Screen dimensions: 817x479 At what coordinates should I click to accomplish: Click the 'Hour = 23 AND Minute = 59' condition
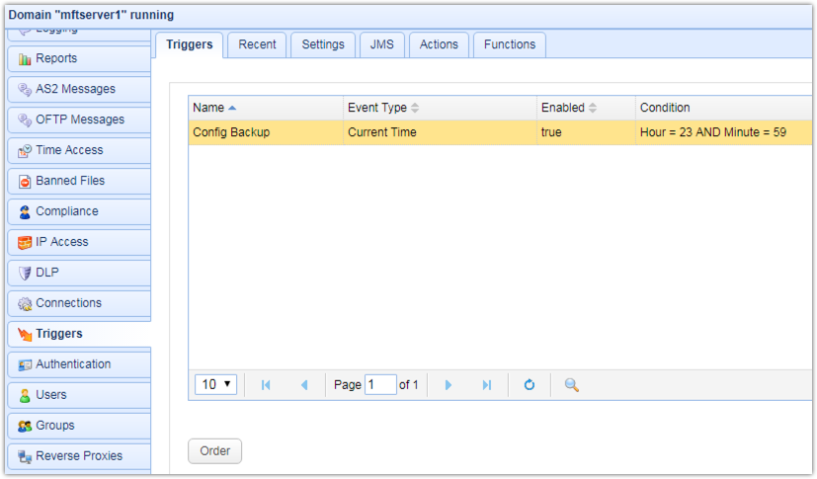click(713, 132)
